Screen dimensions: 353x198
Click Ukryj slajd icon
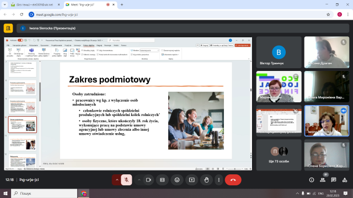(x=65, y=52)
